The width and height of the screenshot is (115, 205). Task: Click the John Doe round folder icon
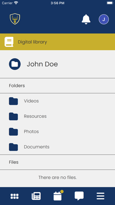coord(15,64)
